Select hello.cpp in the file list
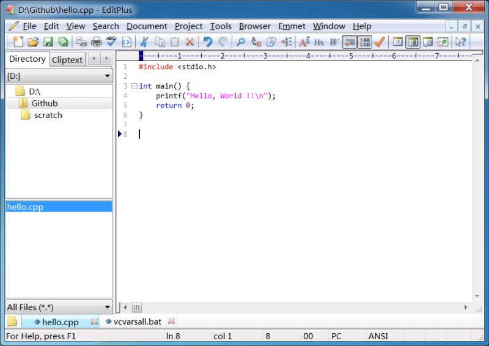Viewport: 489px width, 346px height. click(59, 207)
